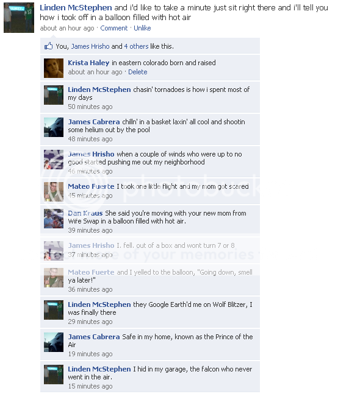
Task: Click James Hrisho's avatar on 'couple of winds' comment
Action: (54, 160)
